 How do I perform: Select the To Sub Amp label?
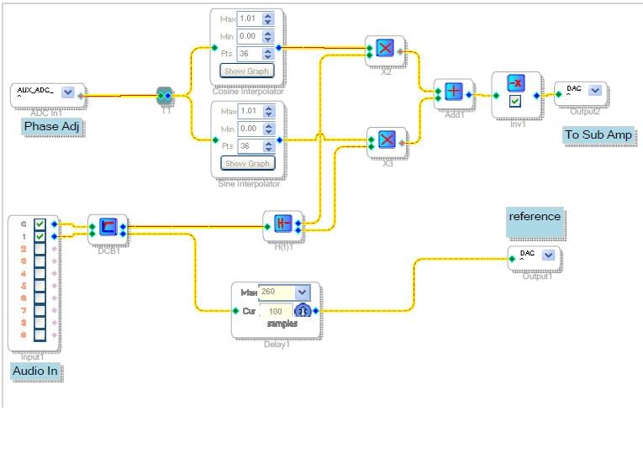click(598, 134)
